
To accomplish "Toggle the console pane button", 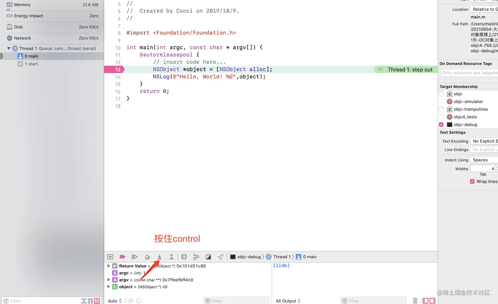I will (x=432, y=301).
